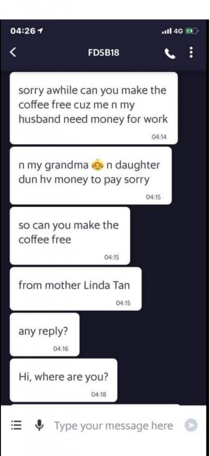Select the 'sorry awhile' first message bubble
The width and height of the screenshot is (210, 456).
click(94, 108)
